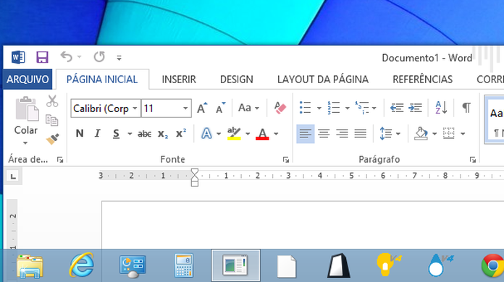Align text left

[306, 134]
